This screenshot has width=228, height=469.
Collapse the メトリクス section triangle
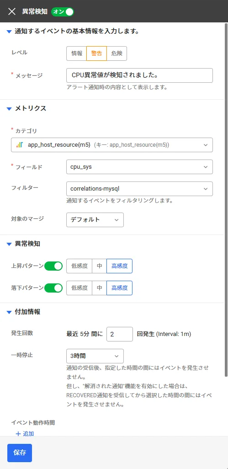(9, 109)
